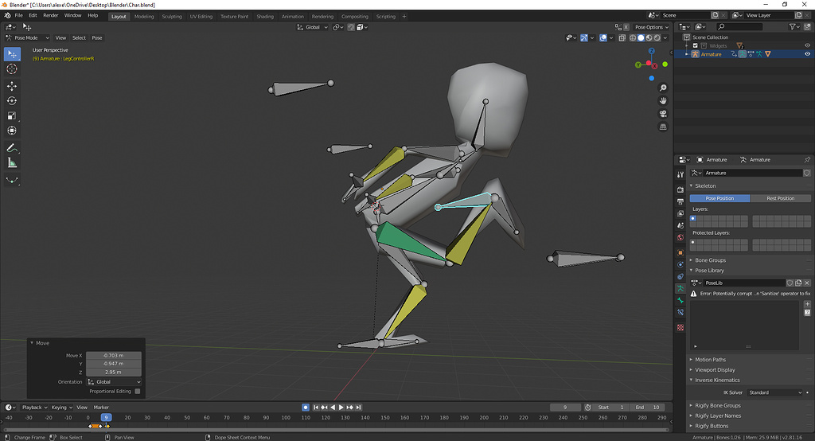Open the Pose Options dropdown

[x=651, y=27]
